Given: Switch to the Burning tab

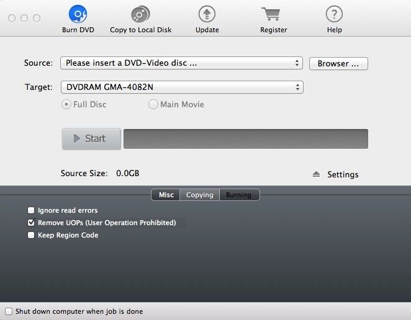Looking at the screenshot, I should pyautogui.click(x=239, y=195).
